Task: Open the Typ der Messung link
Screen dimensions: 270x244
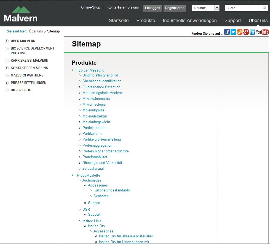Action: (x=90, y=70)
